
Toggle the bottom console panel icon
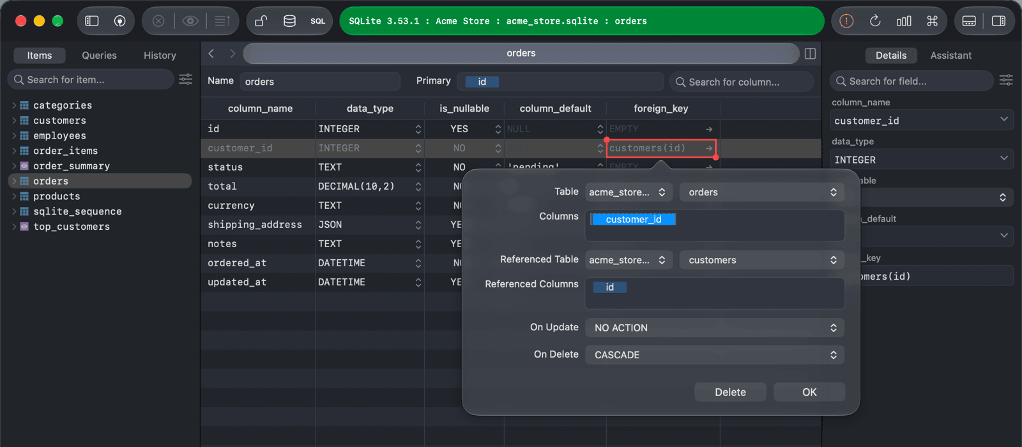pos(969,21)
